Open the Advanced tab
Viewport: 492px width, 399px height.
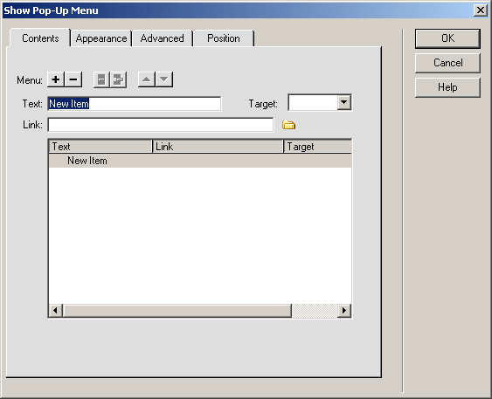coord(162,38)
